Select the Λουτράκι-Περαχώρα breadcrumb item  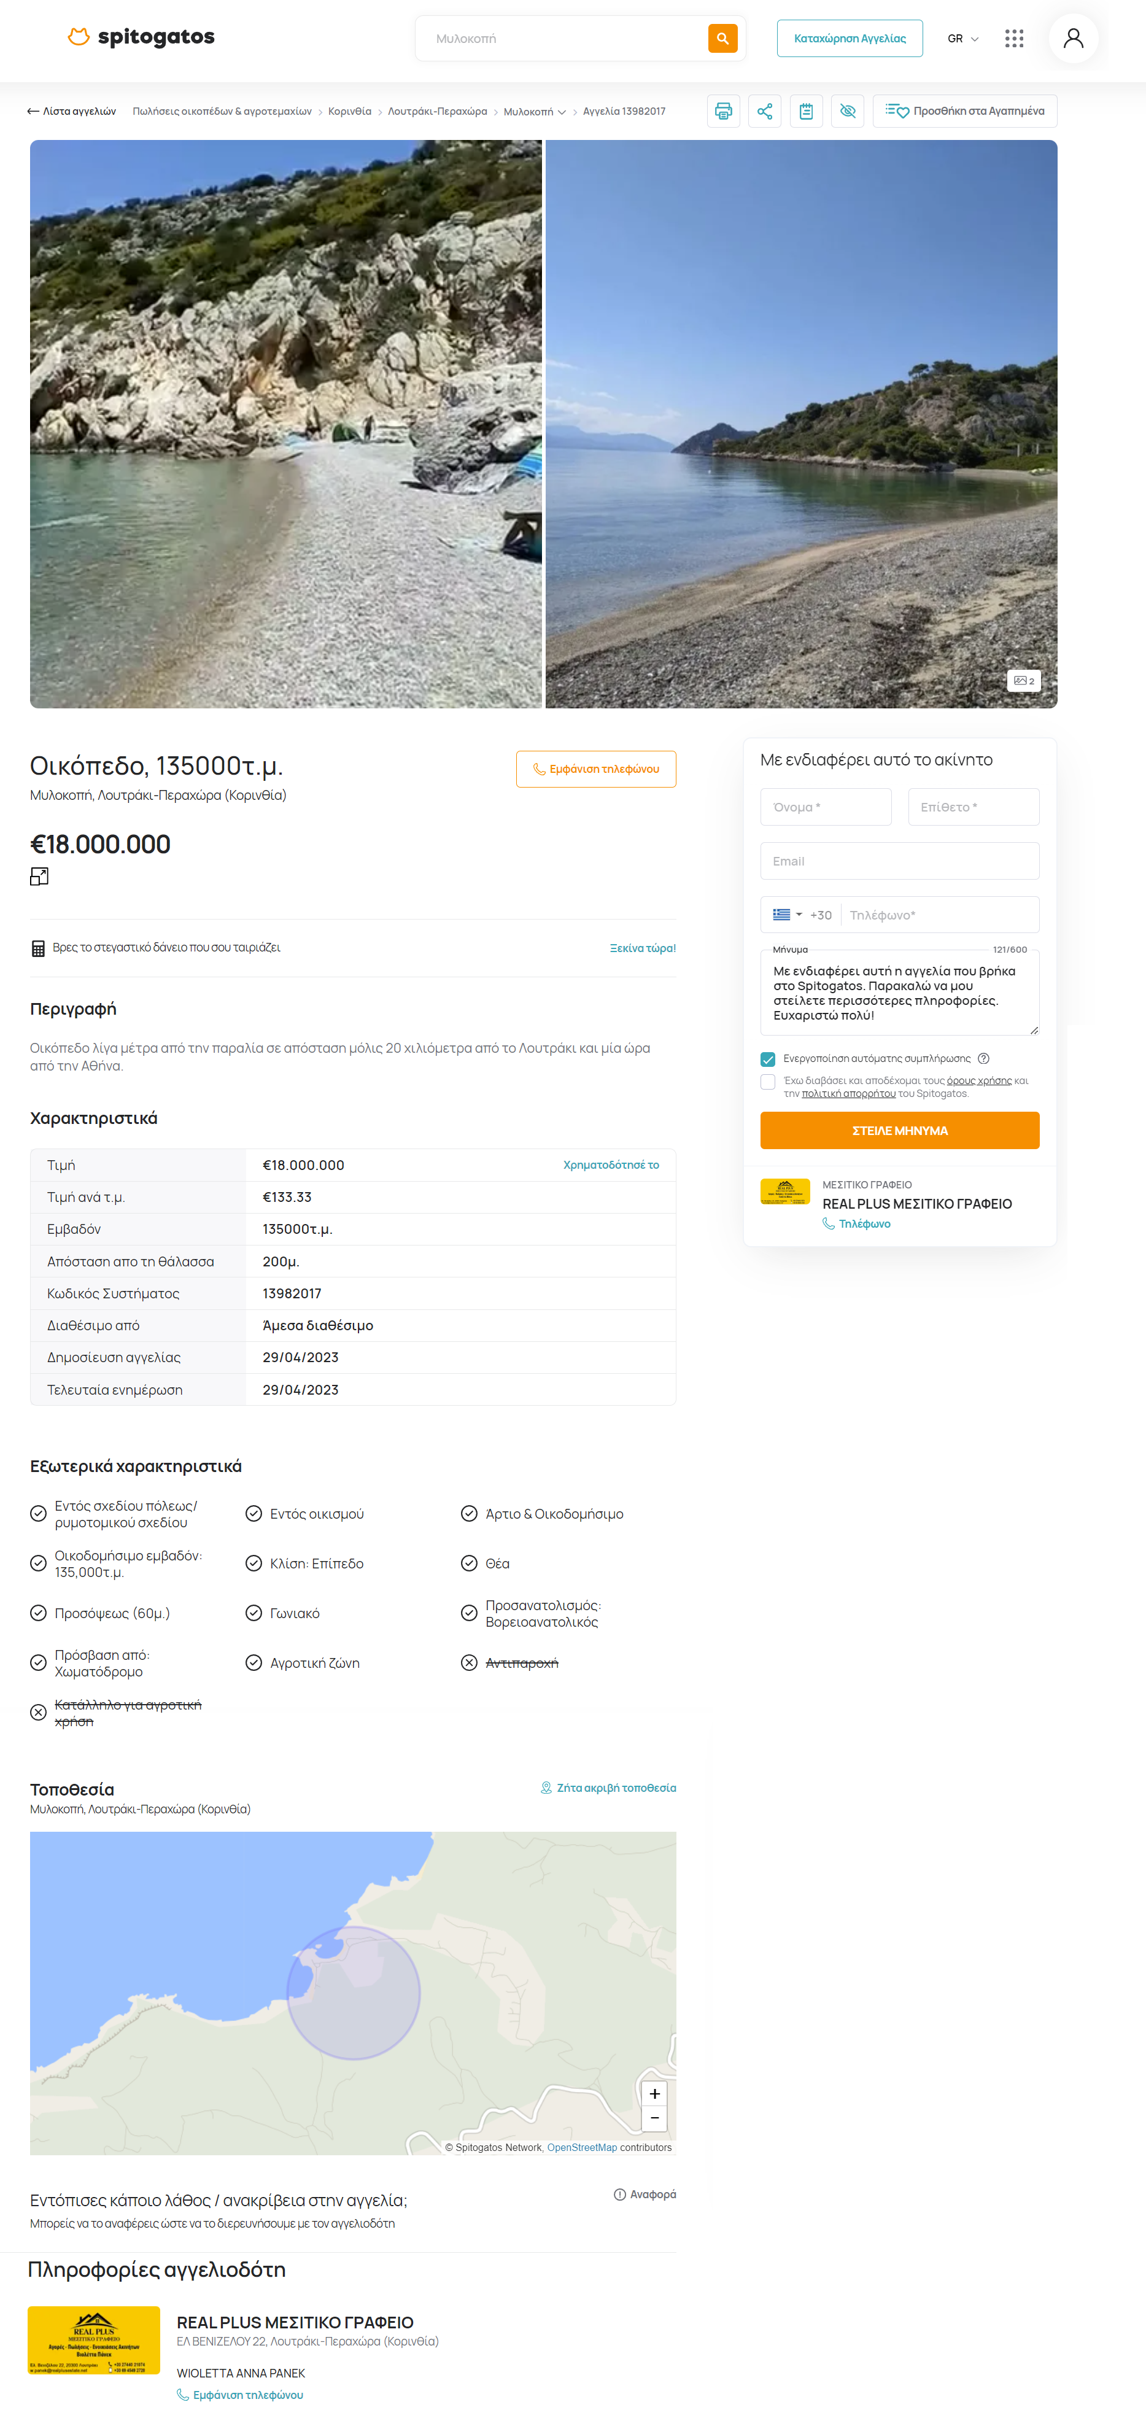(x=437, y=111)
